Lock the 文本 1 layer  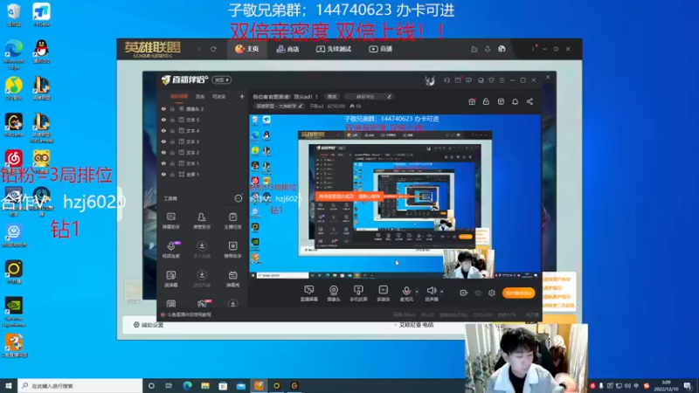[172, 163]
